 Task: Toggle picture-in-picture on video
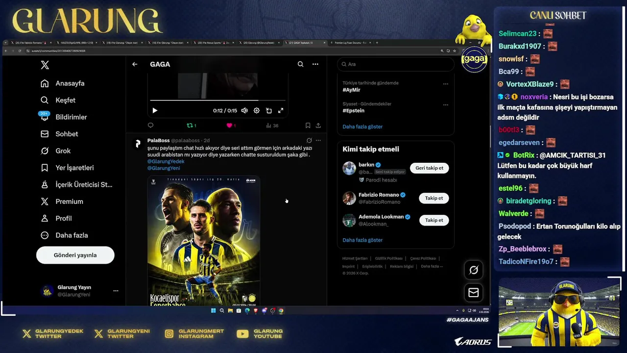pyautogui.click(x=268, y=111)
